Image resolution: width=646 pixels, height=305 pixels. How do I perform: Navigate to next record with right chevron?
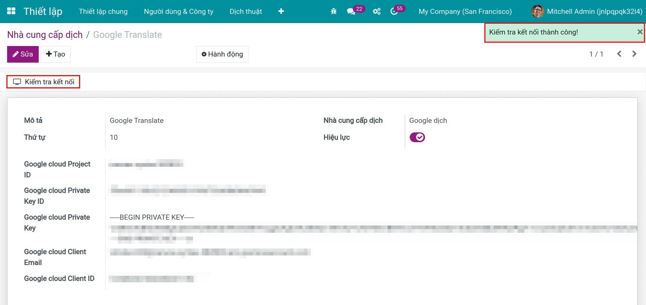point(634,54)
